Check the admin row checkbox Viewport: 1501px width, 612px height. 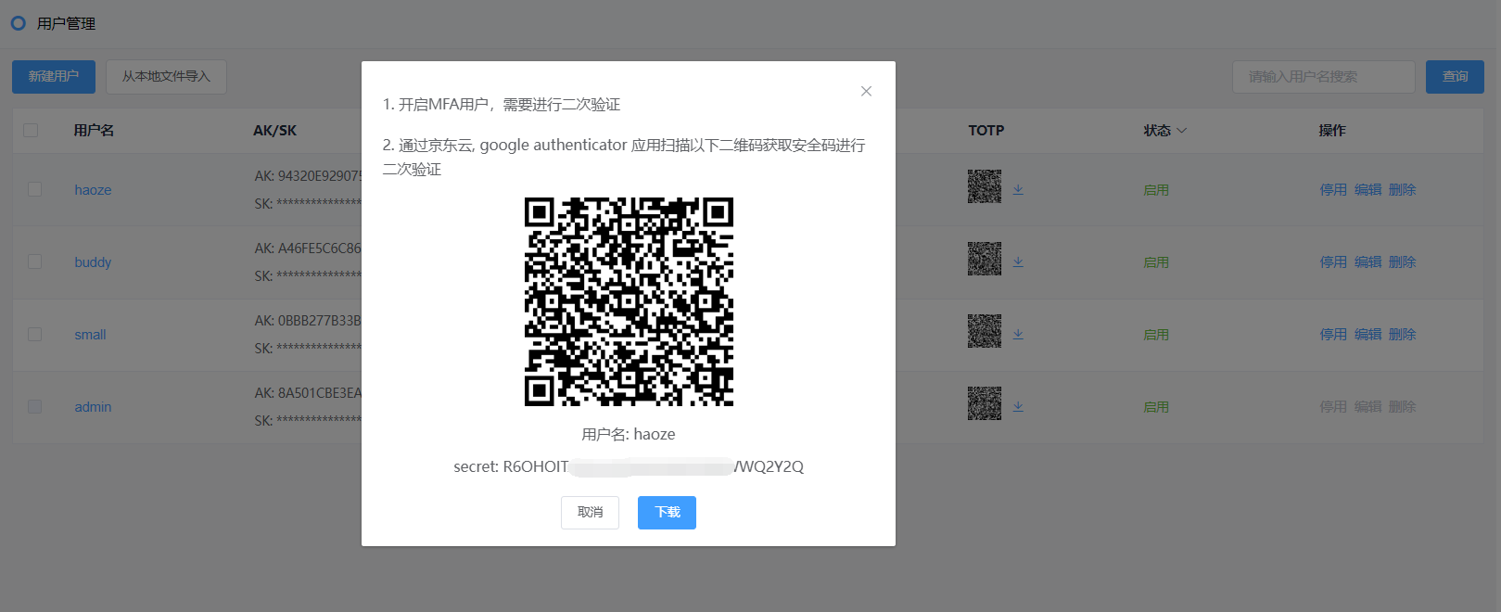pyautogui.click(x=34, y=406)
